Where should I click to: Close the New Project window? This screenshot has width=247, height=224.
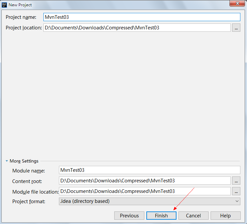coord(237,3)
